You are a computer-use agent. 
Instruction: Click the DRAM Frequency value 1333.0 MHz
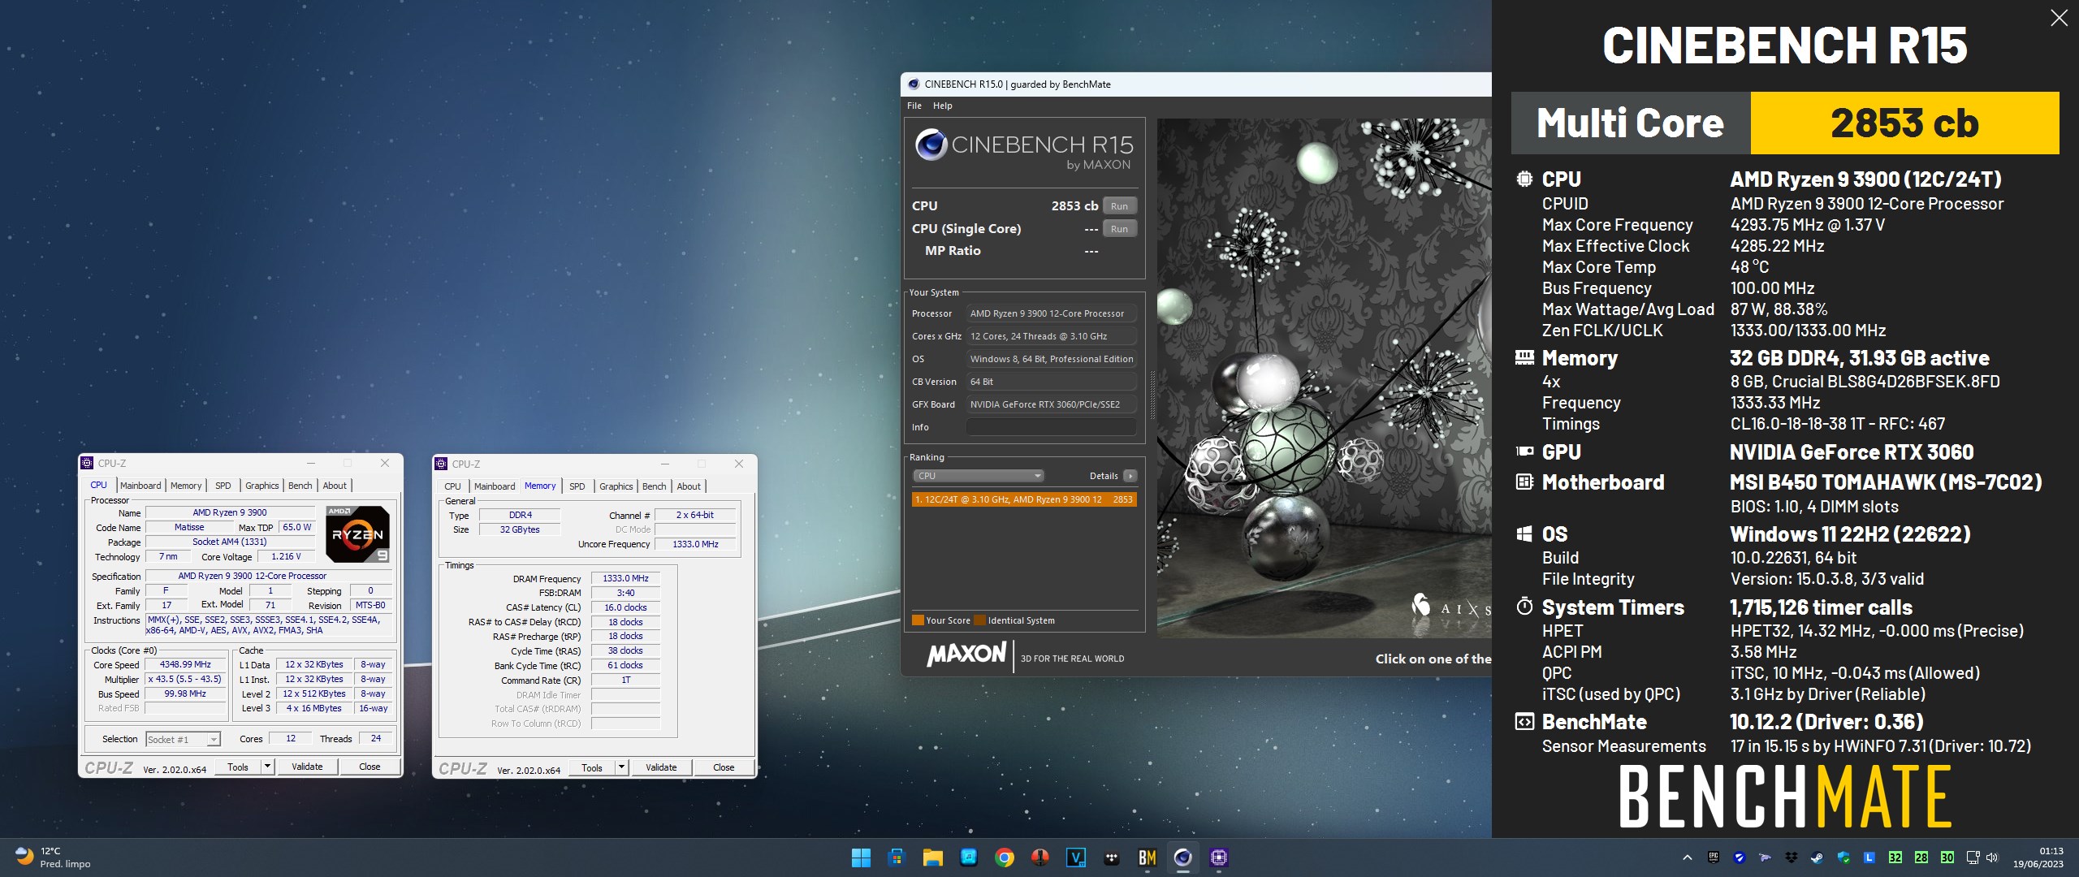coord(625,578)
